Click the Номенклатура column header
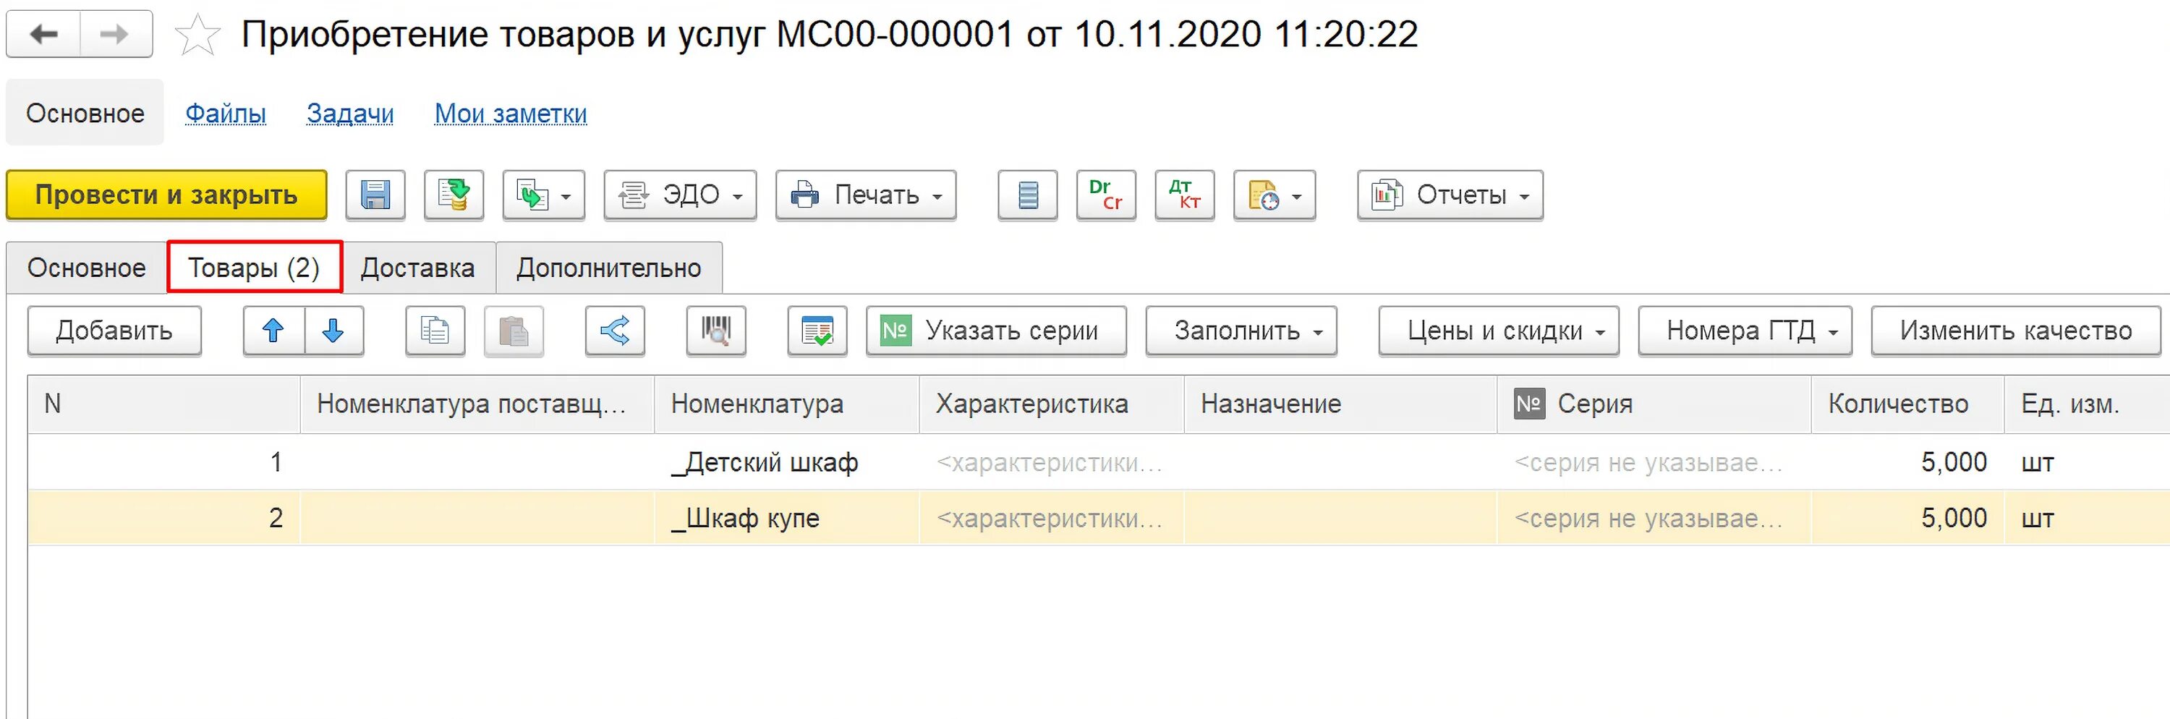Screen dimensions: 2170x719 pyautogui.click(x=786, y=404)
